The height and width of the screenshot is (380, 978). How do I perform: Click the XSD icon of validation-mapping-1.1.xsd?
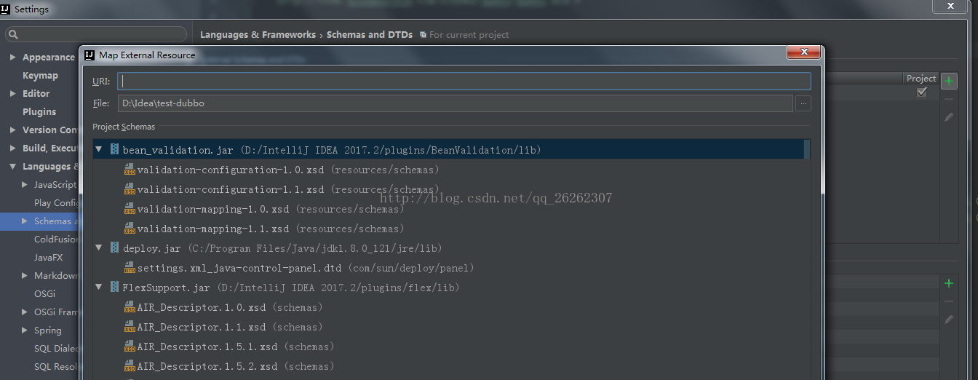pyautogui.click(x=130, y=229)
